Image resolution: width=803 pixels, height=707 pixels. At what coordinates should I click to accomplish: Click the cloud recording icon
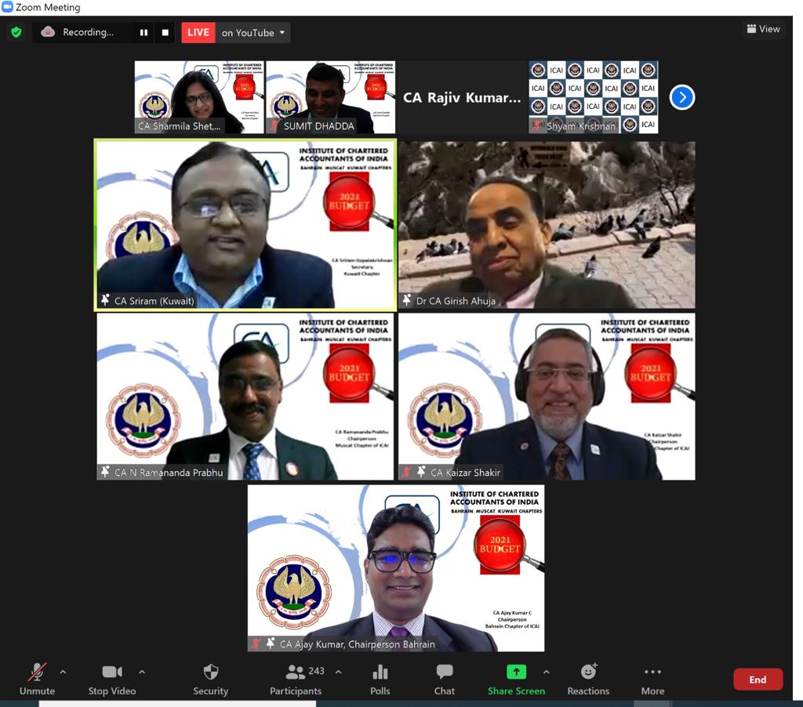[x=48, y=32]
